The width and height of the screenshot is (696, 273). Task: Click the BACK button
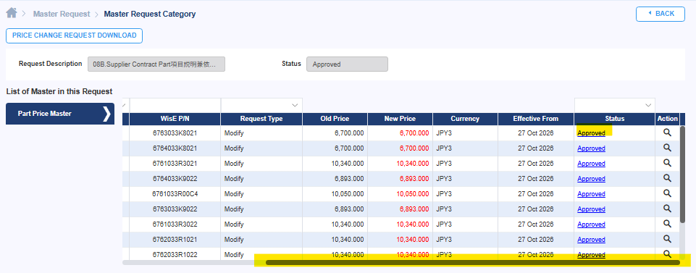[661, 14]
